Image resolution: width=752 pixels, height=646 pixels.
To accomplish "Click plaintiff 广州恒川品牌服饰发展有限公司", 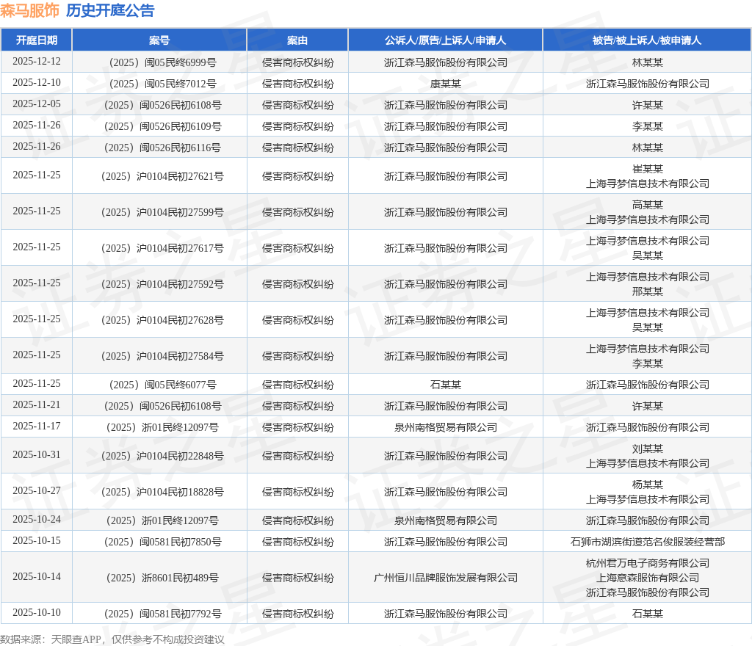I will coord(446,578).
